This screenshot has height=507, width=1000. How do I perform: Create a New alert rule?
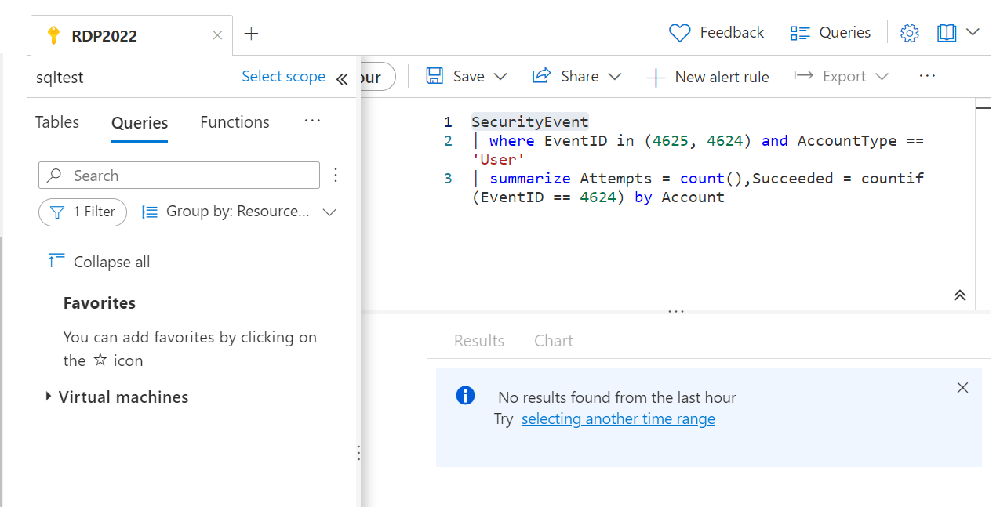pos(707,77)
